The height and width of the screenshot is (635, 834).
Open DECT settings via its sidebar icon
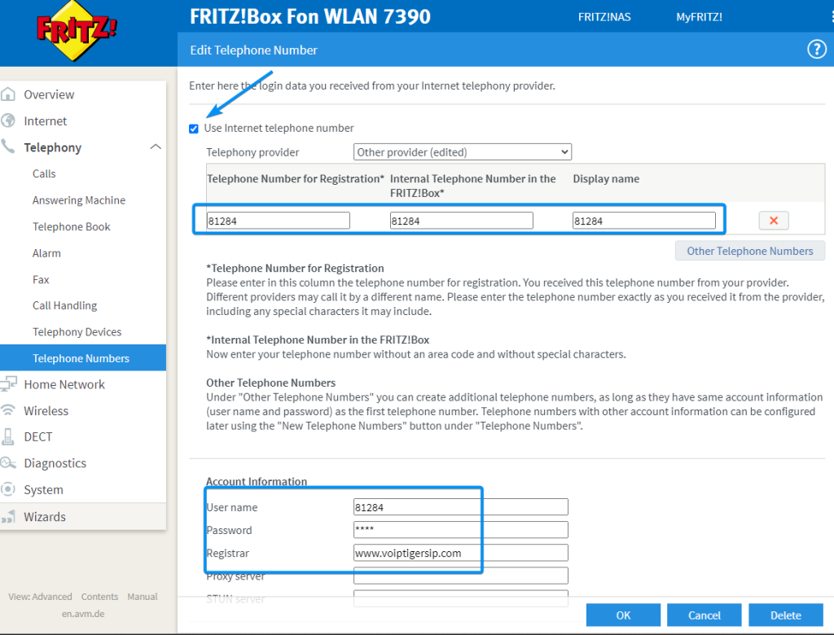[x=10, y=436]
